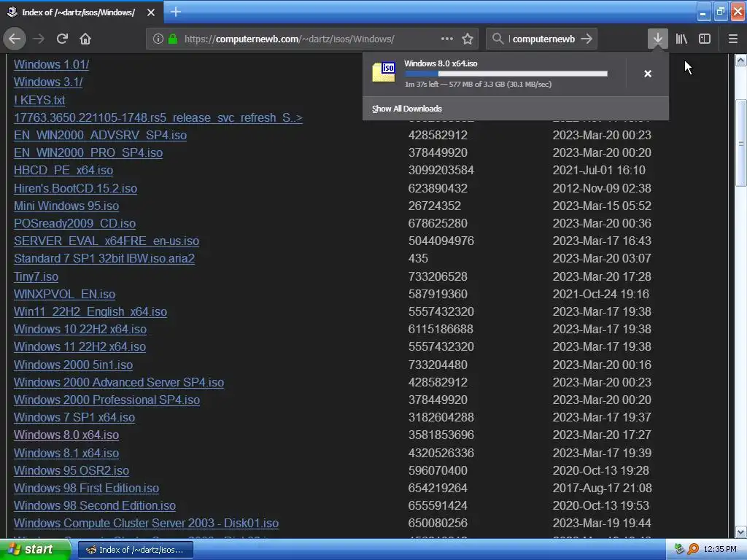Download POSready2009_CD.iso

[75, 223]
